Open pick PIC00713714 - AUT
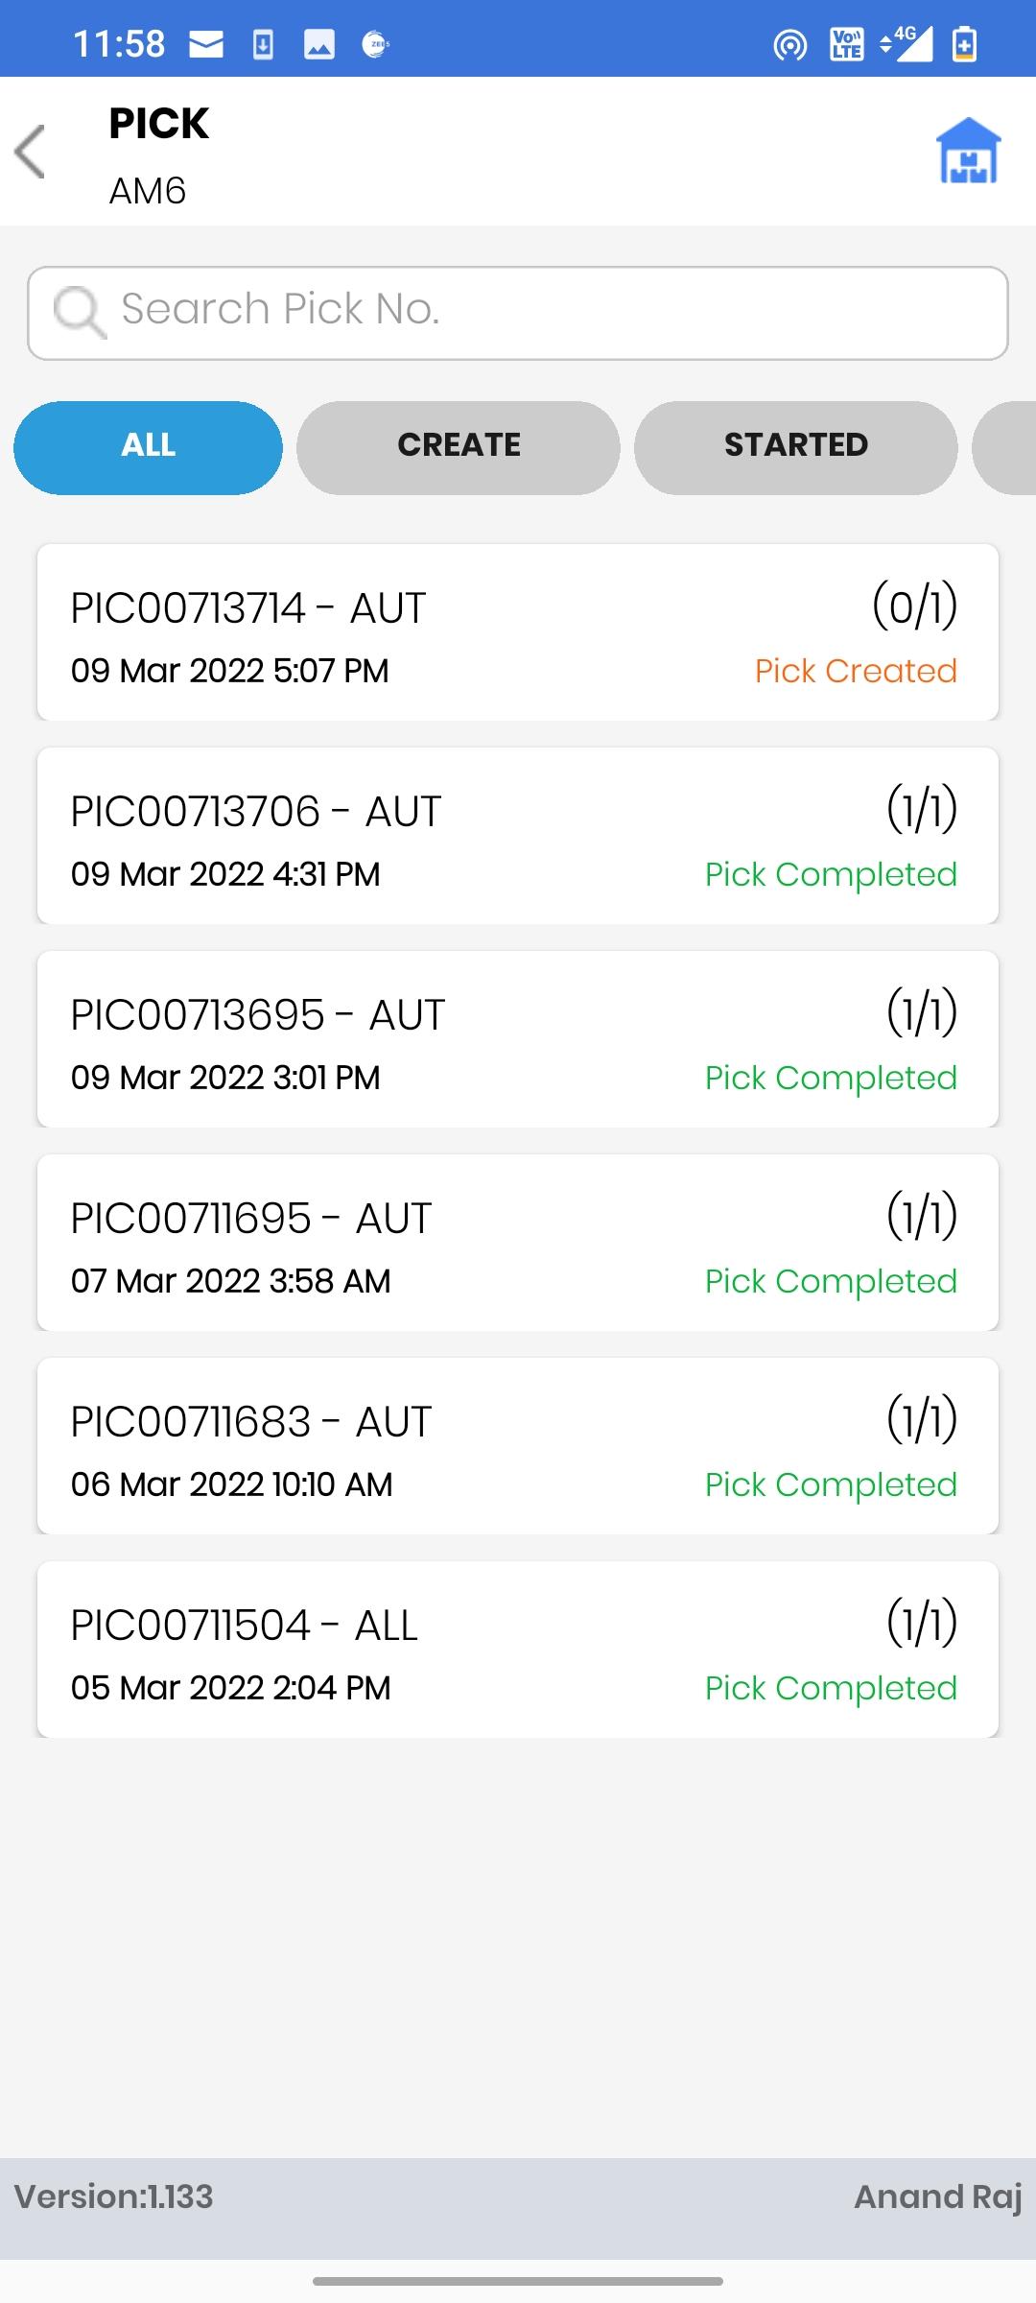The width and height of the screenshot is (1036, 2303). pos(518,632)
